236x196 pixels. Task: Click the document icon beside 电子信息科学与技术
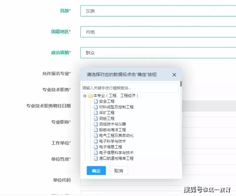tap(96, 153)
